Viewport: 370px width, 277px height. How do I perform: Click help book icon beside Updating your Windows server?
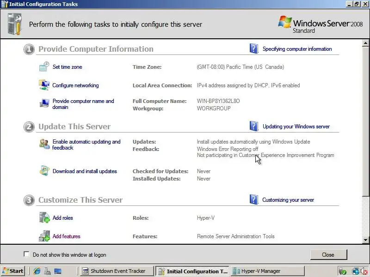pyautogui.click(x=254, y=126)
